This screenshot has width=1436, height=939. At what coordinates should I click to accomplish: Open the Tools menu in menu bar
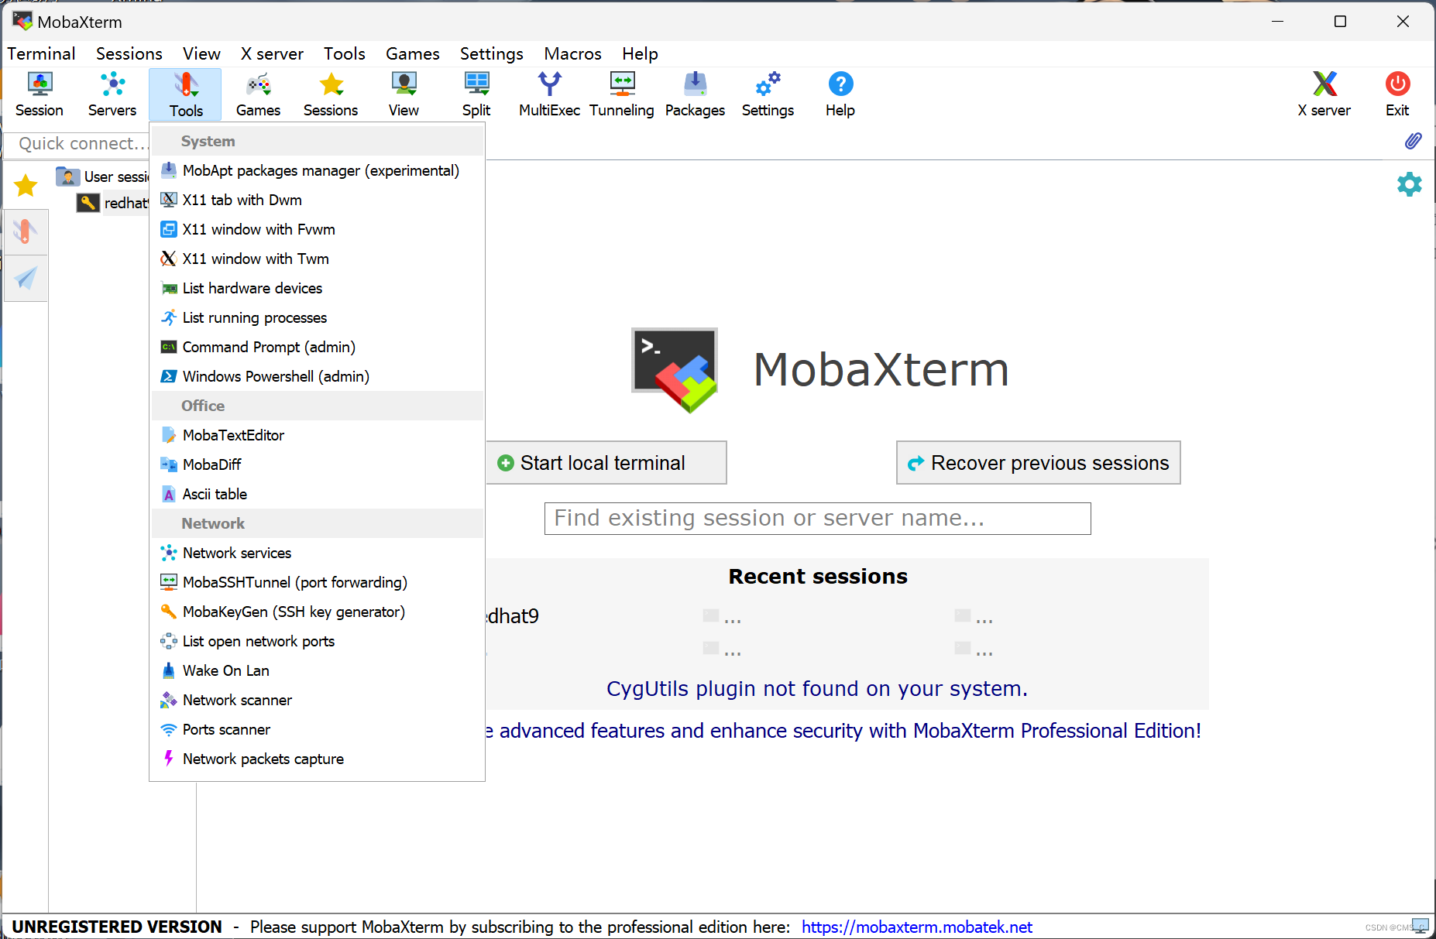click(x=344, y=53)
